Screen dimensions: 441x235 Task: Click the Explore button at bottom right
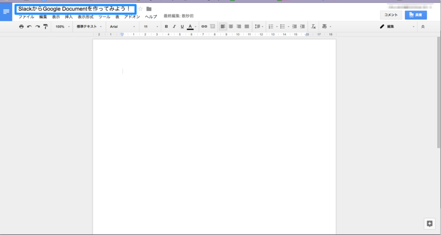pos(429,223)
